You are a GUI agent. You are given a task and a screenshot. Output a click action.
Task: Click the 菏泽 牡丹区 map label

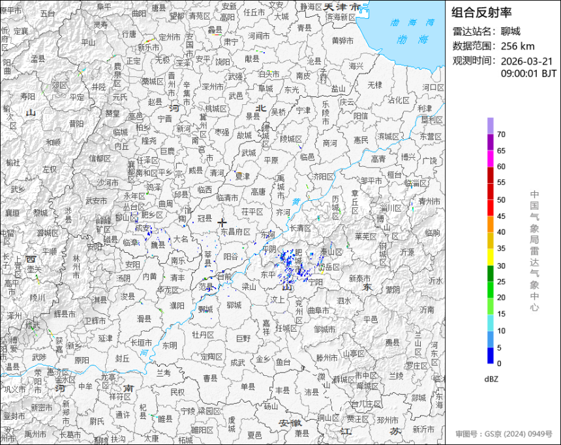click(203, 334)
